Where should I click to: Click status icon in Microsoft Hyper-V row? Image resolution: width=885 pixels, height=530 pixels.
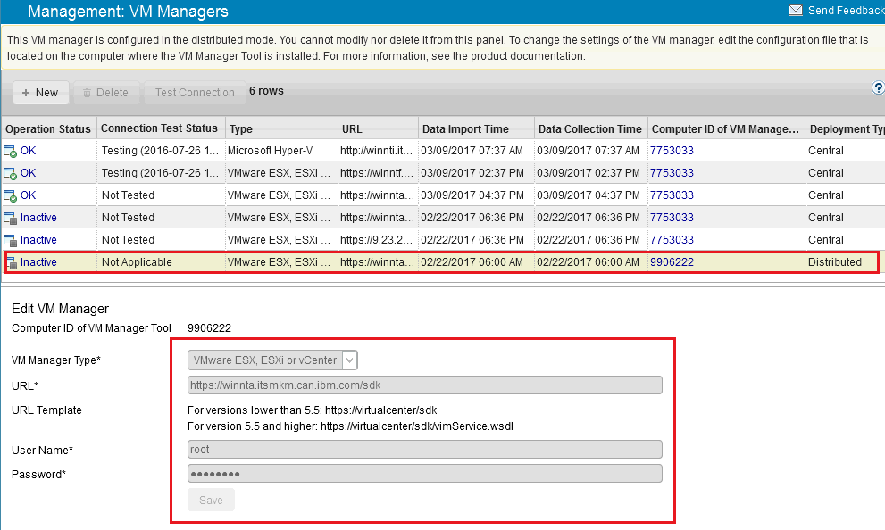[x=10, y=151]
